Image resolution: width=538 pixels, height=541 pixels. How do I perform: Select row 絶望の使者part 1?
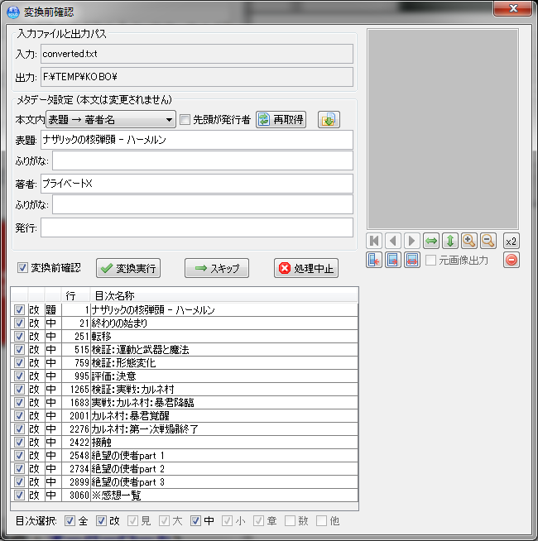pyautogui.click(x=185, y=456)
